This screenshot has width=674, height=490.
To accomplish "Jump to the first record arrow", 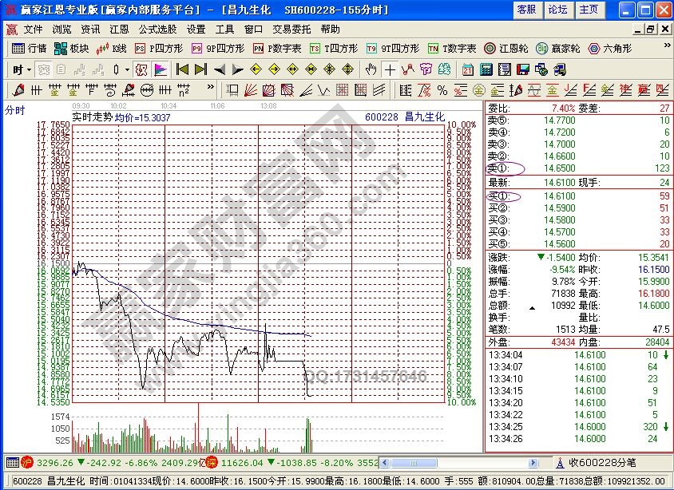I will point(182,69).
